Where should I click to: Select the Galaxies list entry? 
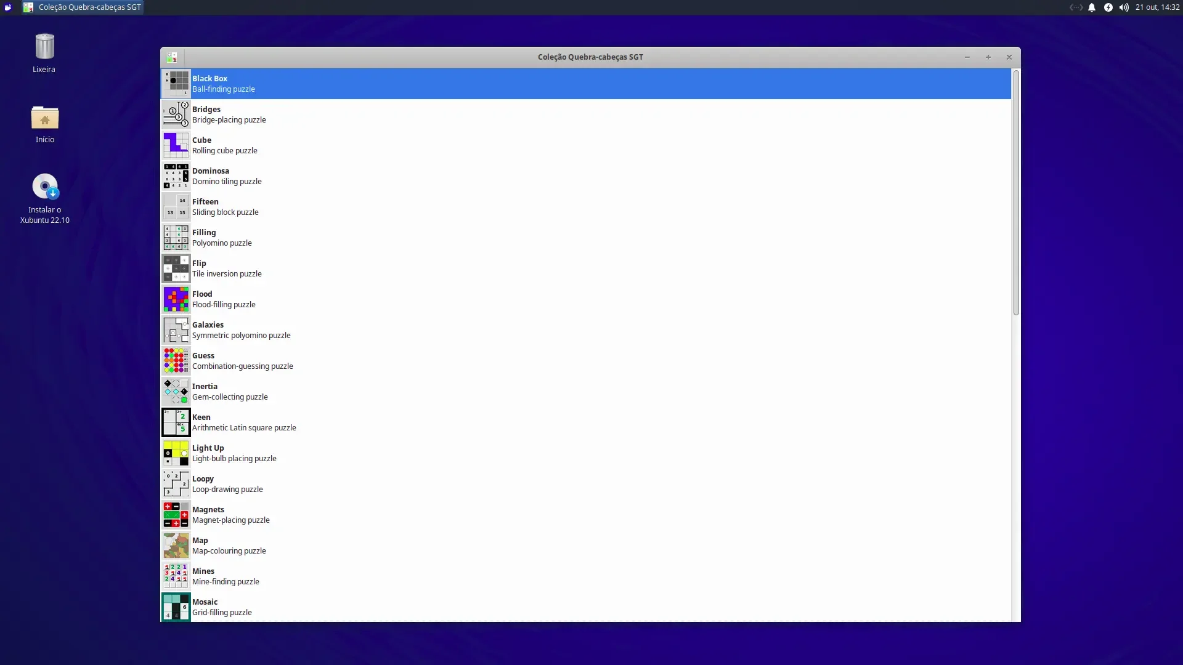pos(586,330)
